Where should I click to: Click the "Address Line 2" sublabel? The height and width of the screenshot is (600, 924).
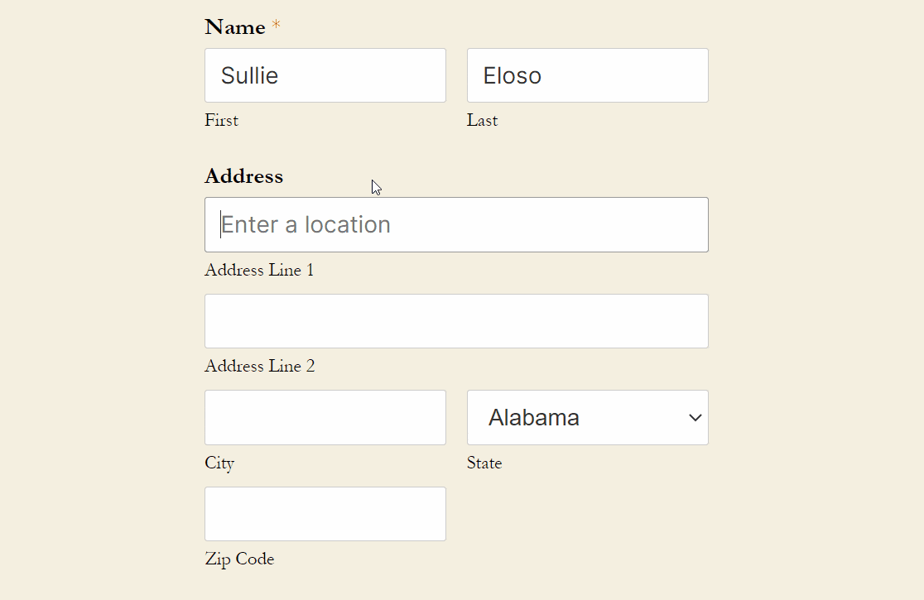tap(259, 367)
